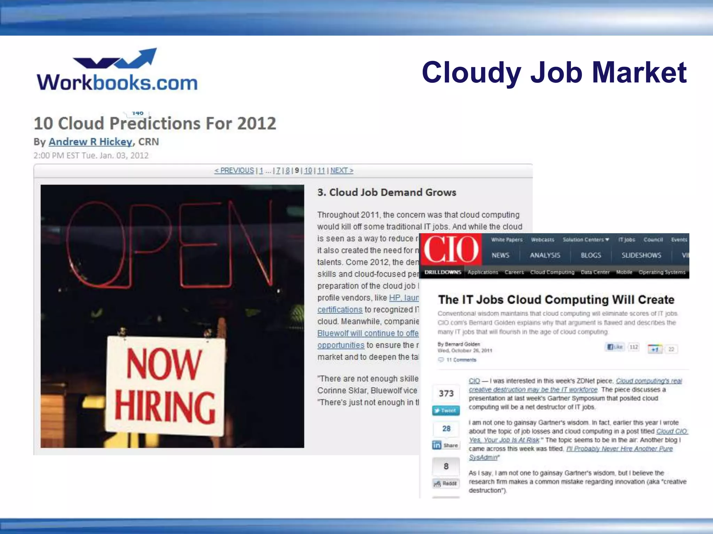Click the DRILLDOWNS label
Screen dimensions: 713x534
(x=442, y=272)
